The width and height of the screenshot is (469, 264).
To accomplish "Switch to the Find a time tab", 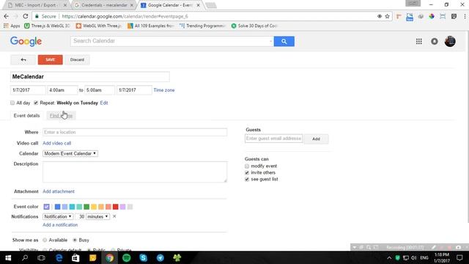I will coord(61,116).
